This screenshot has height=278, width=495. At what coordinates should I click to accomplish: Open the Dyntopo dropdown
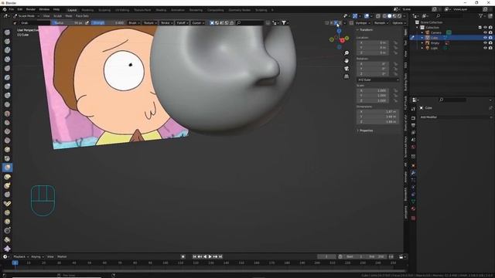click(362, 23)
